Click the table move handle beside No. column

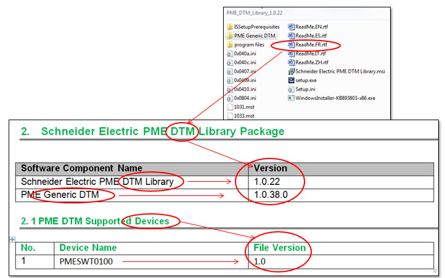12,239
